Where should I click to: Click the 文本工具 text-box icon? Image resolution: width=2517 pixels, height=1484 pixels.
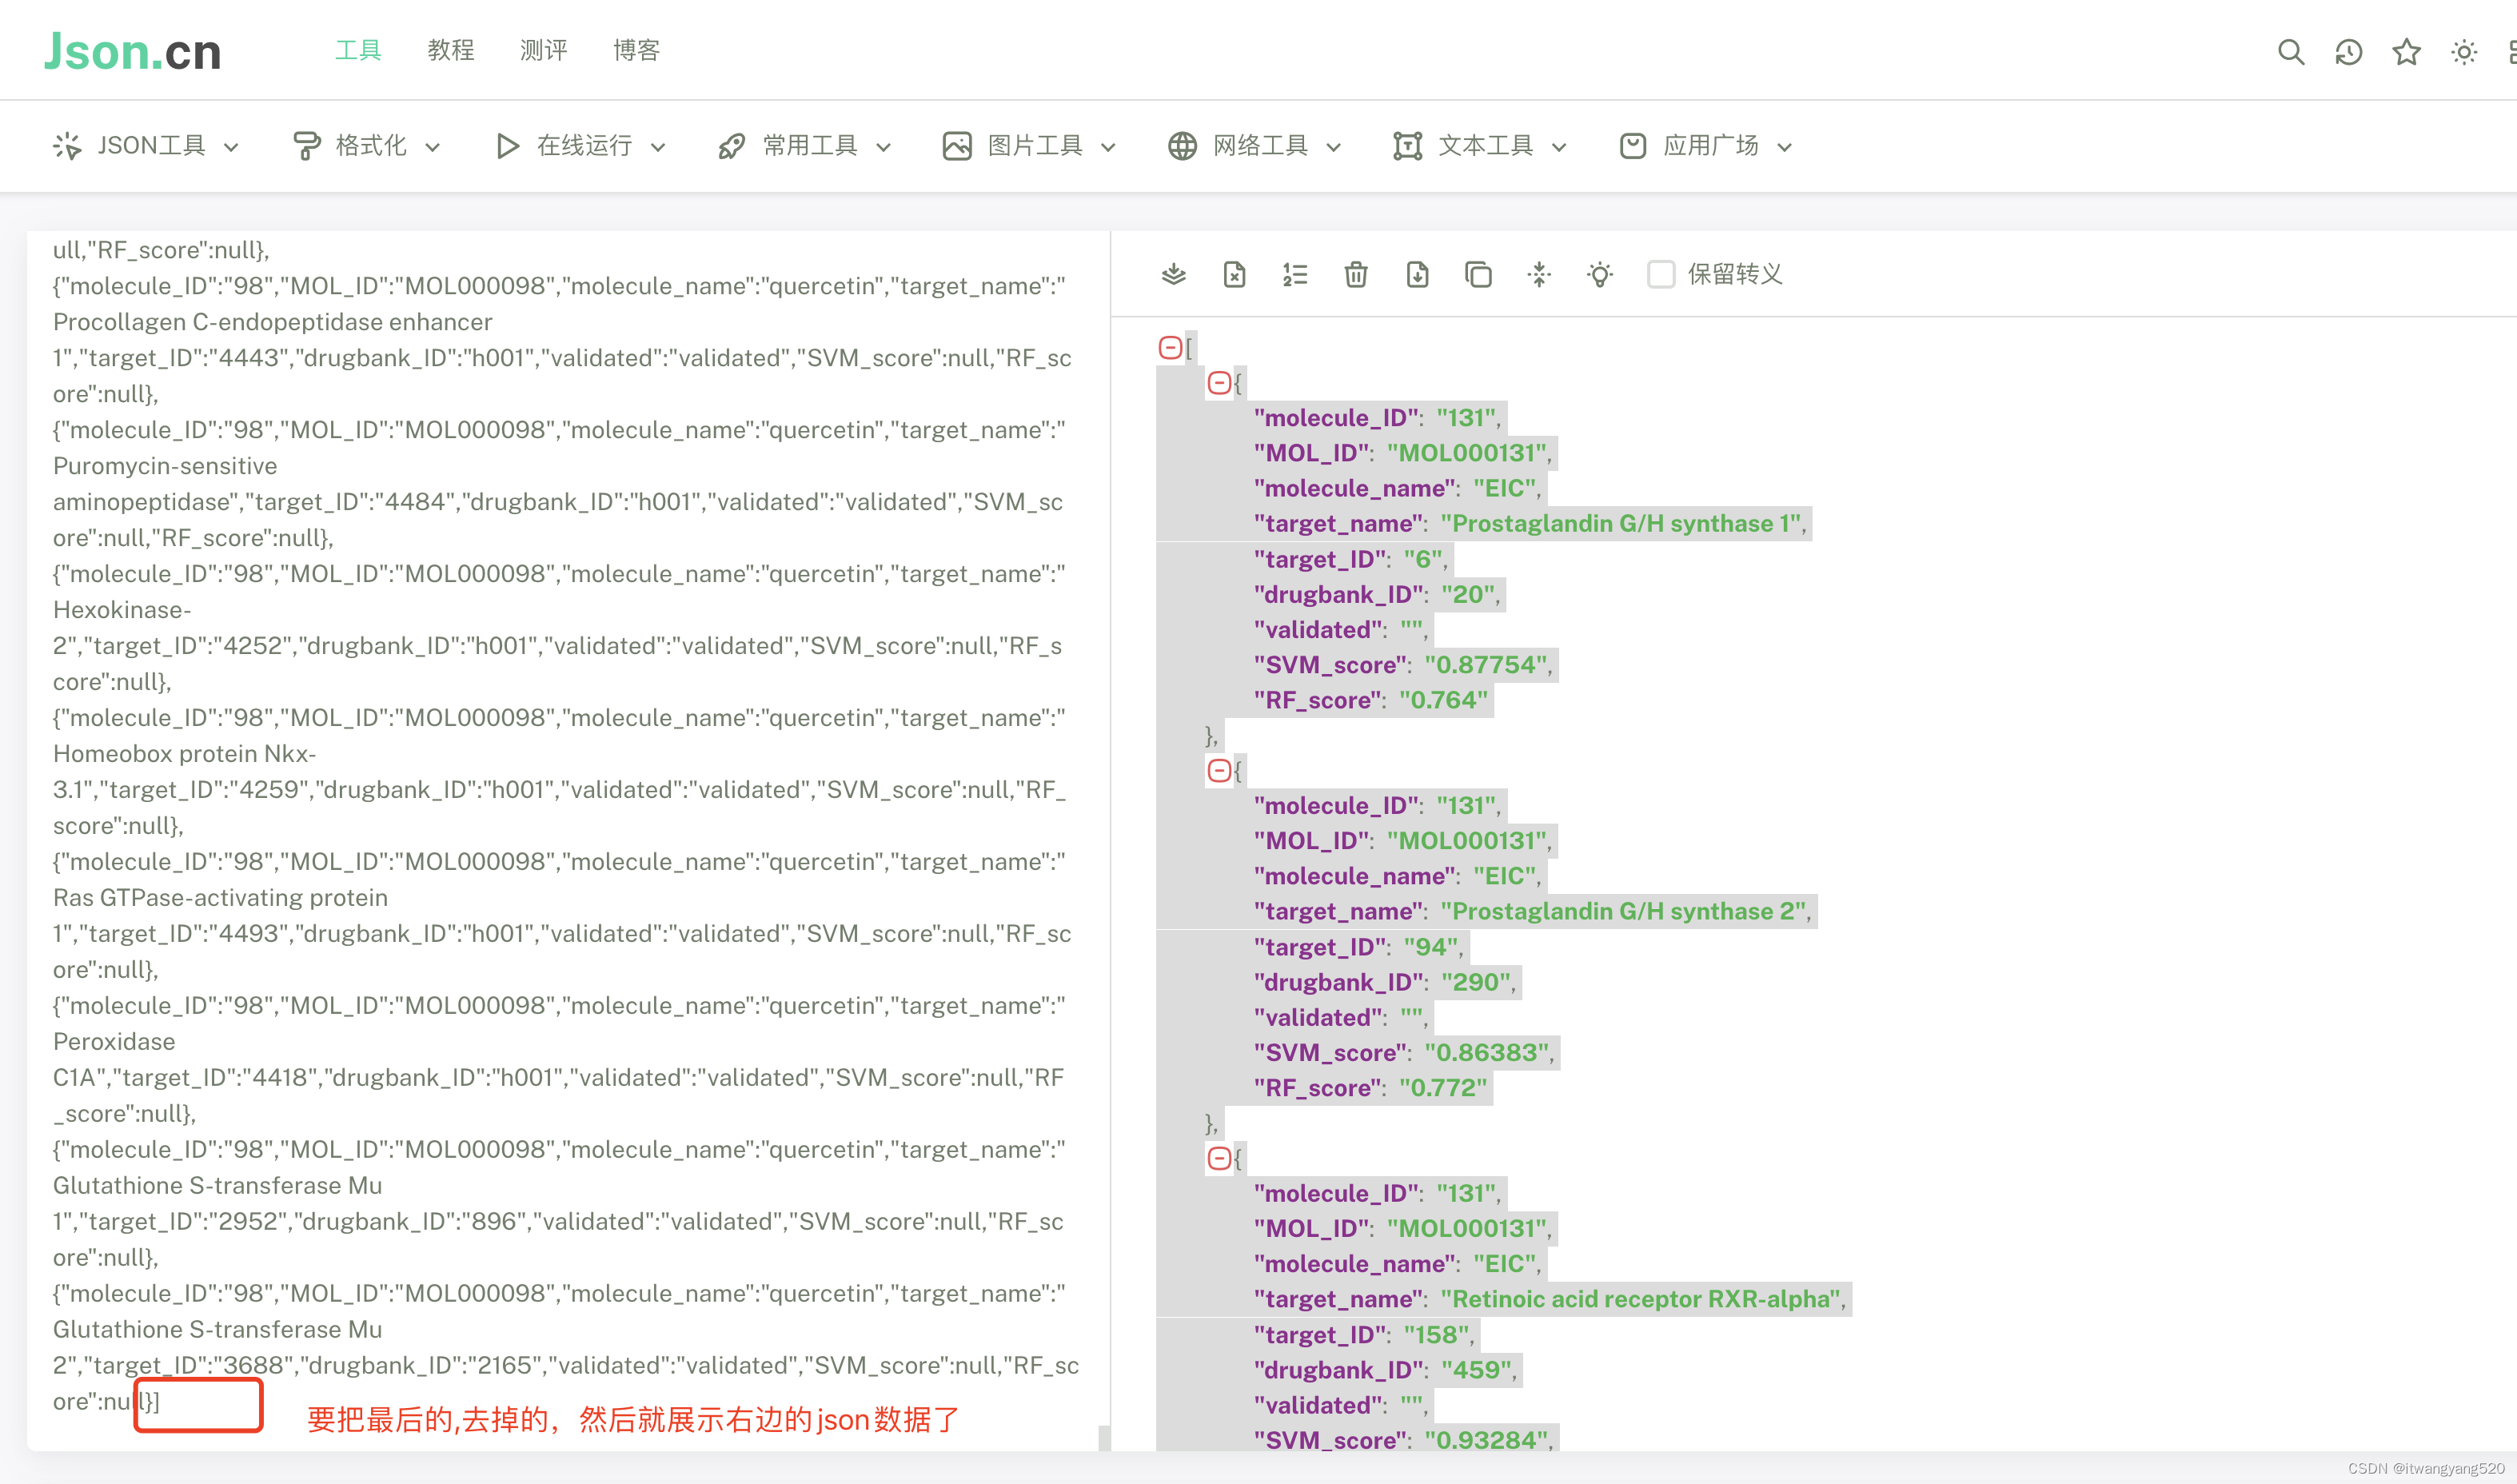[x=1408, y=146]
